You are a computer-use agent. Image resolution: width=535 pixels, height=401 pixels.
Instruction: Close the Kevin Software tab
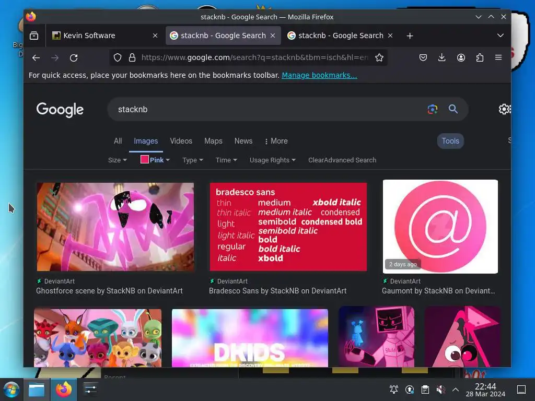pos(155,36)
